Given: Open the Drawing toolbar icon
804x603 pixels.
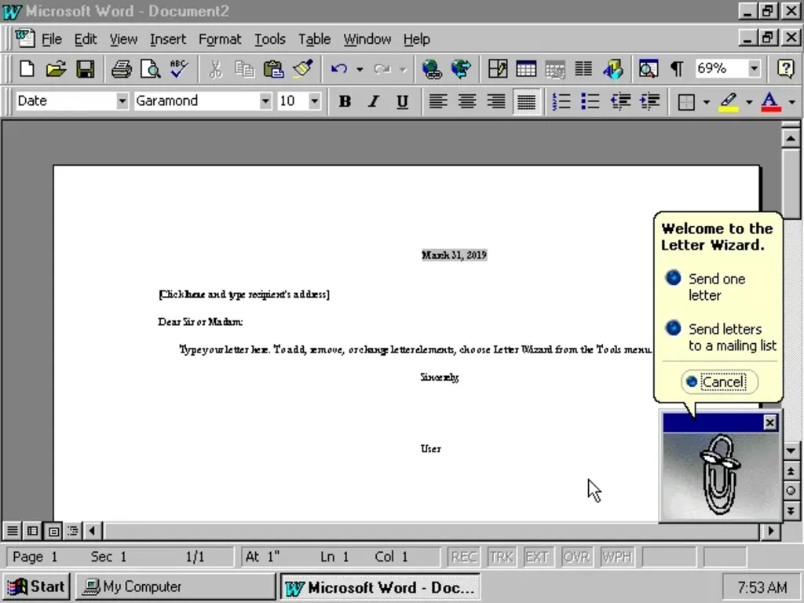Looking at the screenshot, I should [613, 69].
